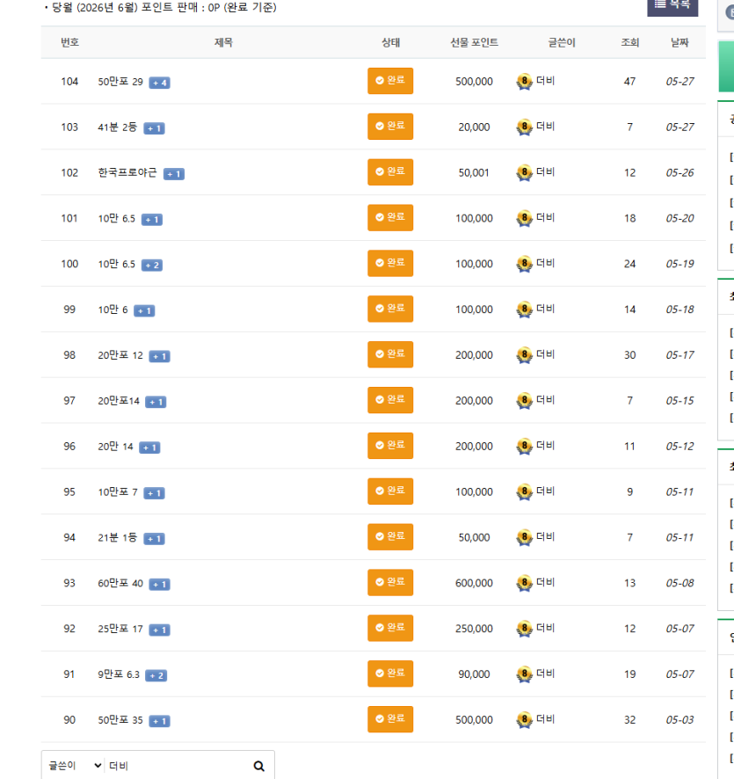Click level 8 medal icon on row 101
This screenshot has height=779, width=734.
click(525, 218)
